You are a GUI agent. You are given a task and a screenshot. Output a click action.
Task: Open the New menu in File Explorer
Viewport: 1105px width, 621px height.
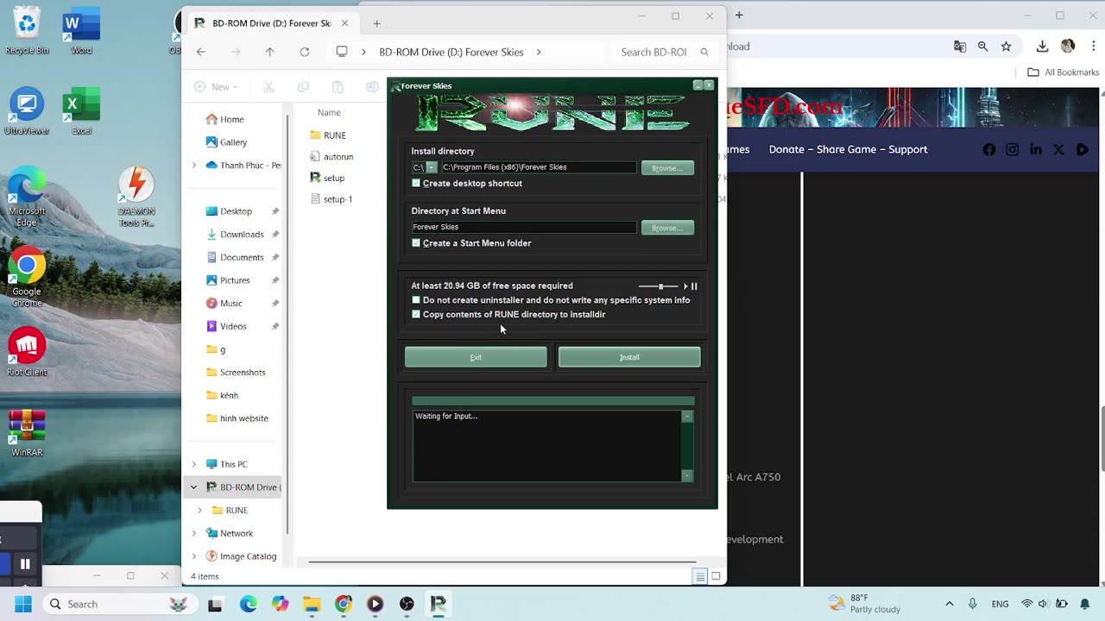click(x=216, y=86)
